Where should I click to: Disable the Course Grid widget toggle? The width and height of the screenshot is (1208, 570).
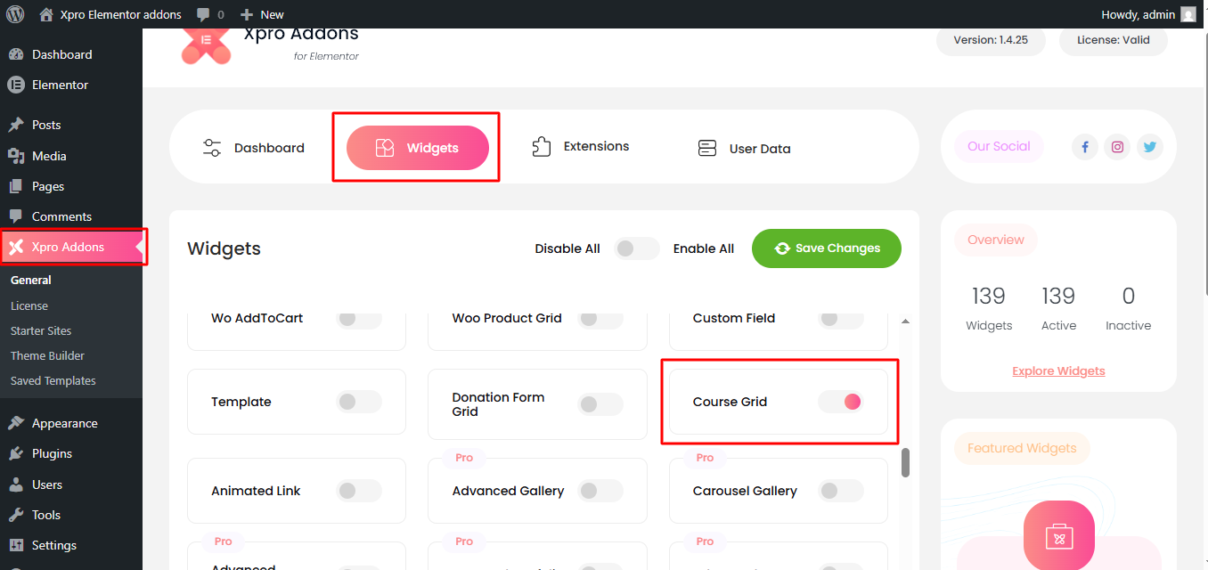(840, 402)
